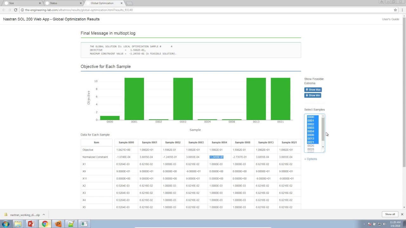406x228 pixels.
Task: Close the Size browser tab
Action: tap(40, 3)
